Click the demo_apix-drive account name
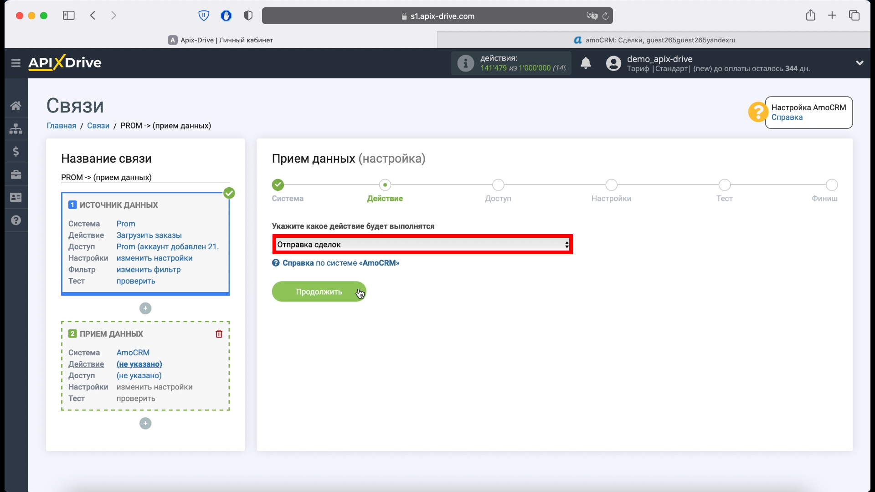875x492 pixels. (x=659, y=59)
